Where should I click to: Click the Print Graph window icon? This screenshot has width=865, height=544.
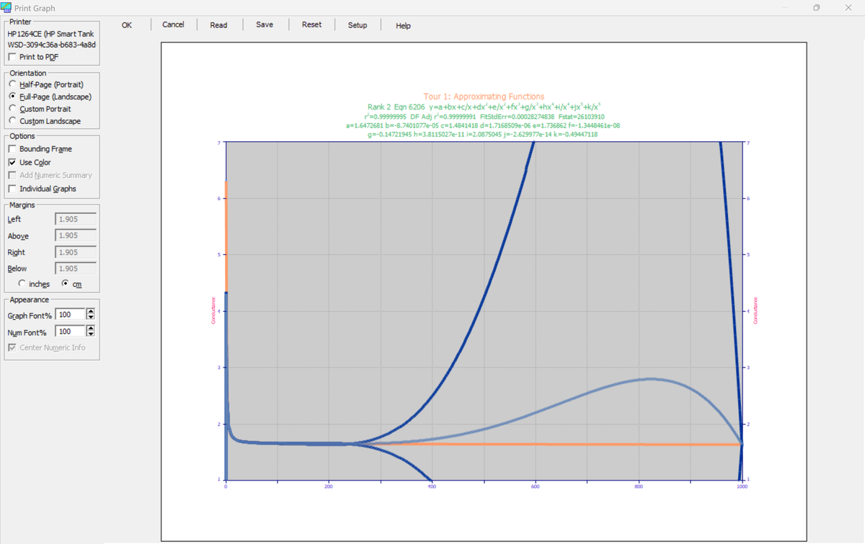pos(7,8)
